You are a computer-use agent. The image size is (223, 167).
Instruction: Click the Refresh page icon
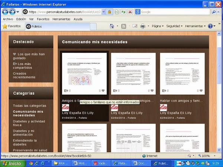click(x=123, y=12)
